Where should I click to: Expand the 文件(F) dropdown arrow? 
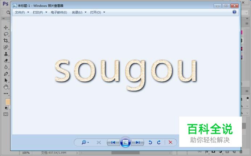pyautogui.click(x=28, y=12)
